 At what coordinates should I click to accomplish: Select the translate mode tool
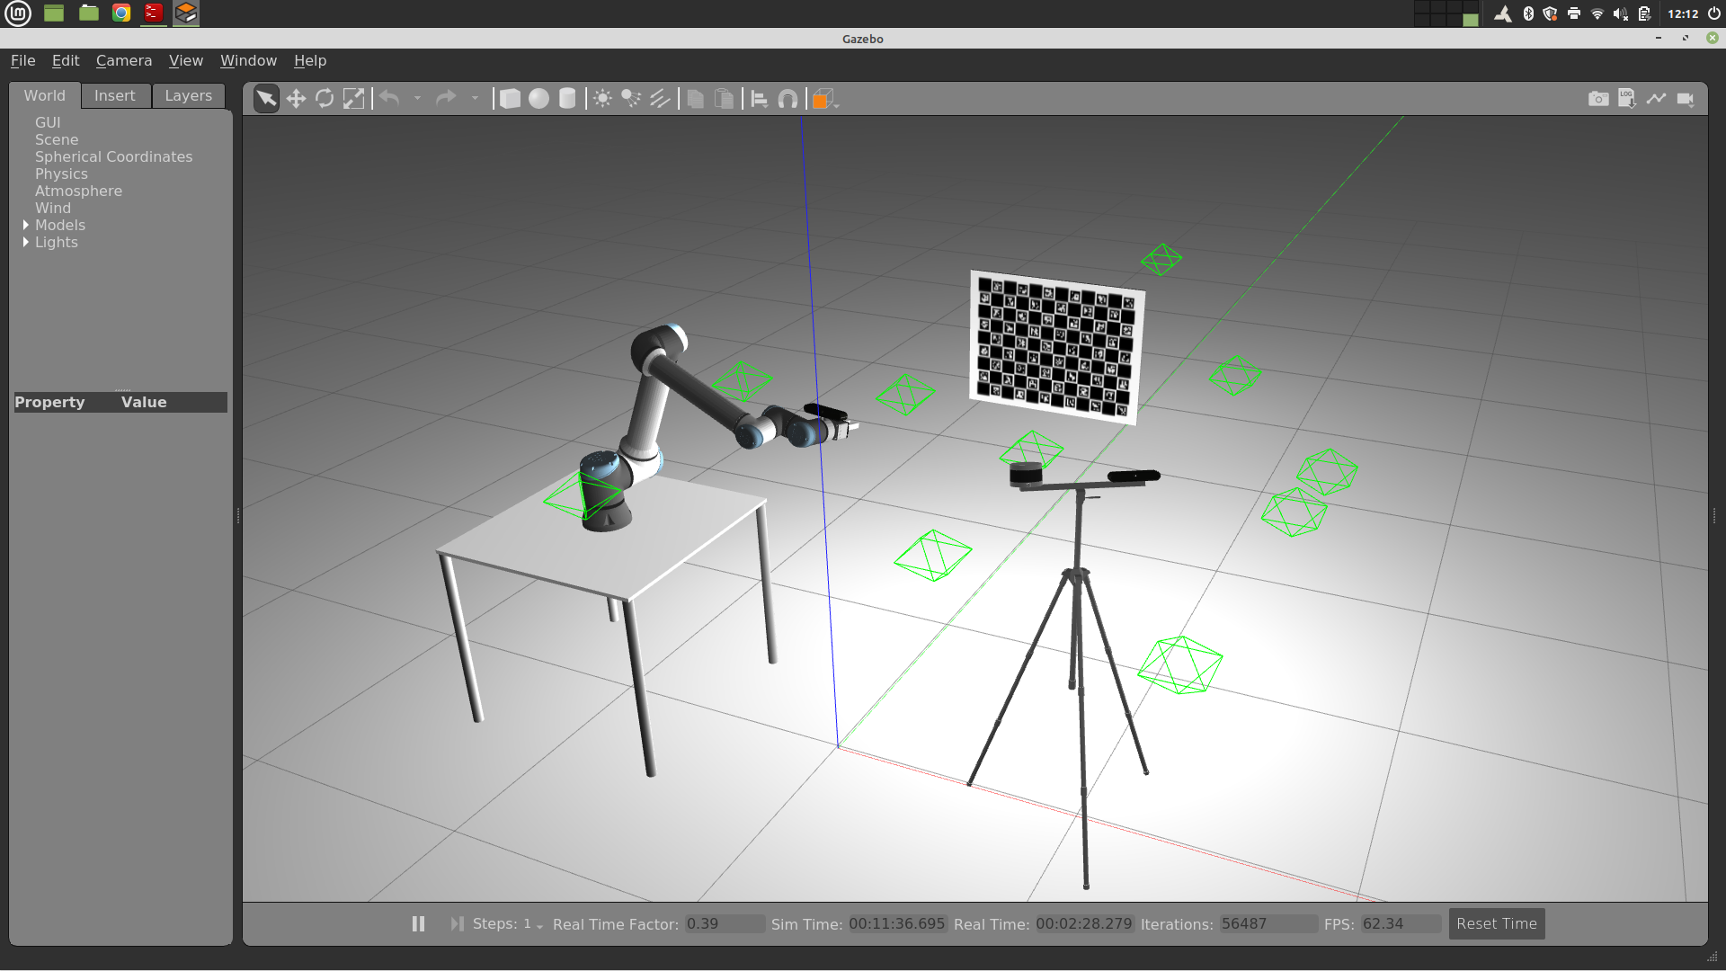[296, 99]
